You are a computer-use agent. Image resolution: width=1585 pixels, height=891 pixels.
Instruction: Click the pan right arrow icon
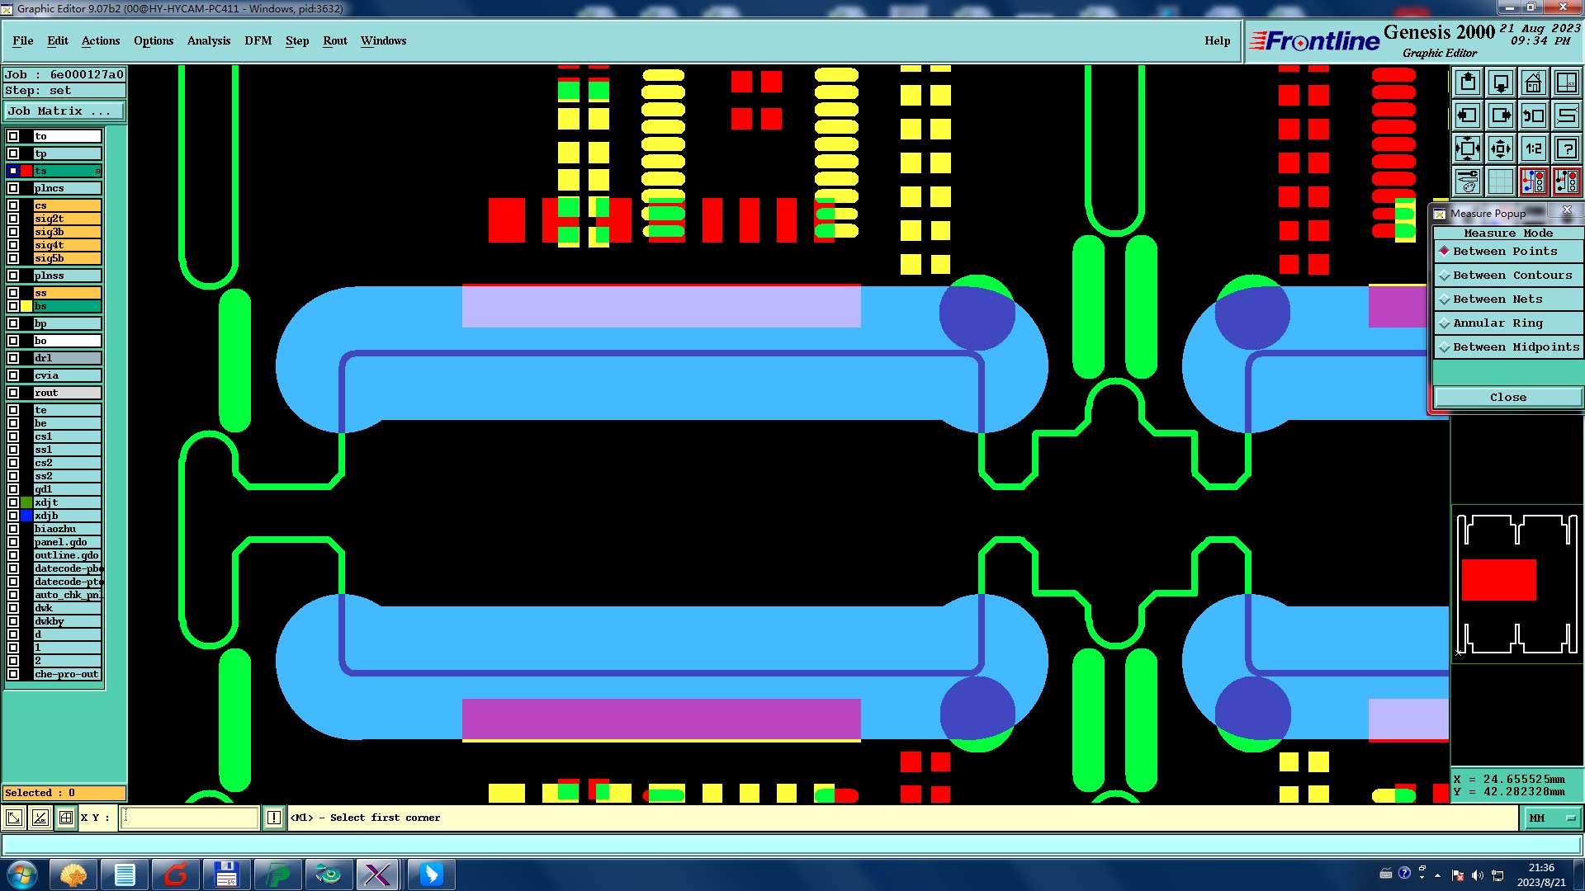click(1500, 115)
